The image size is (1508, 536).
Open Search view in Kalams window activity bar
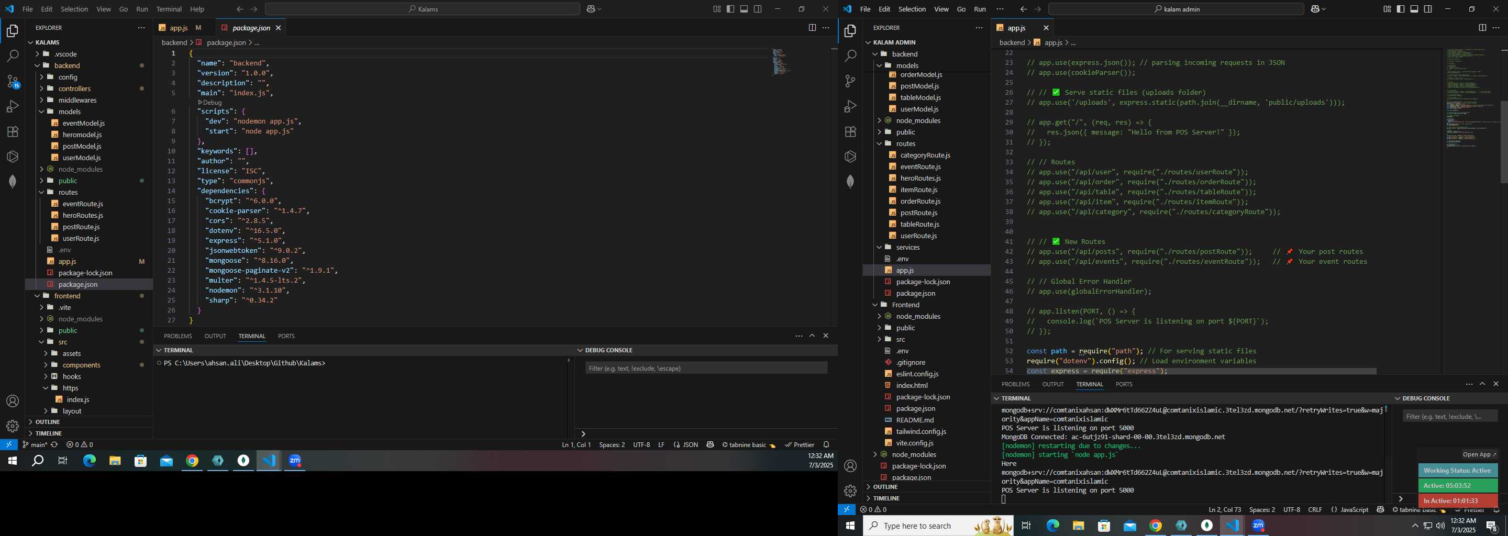12,56
